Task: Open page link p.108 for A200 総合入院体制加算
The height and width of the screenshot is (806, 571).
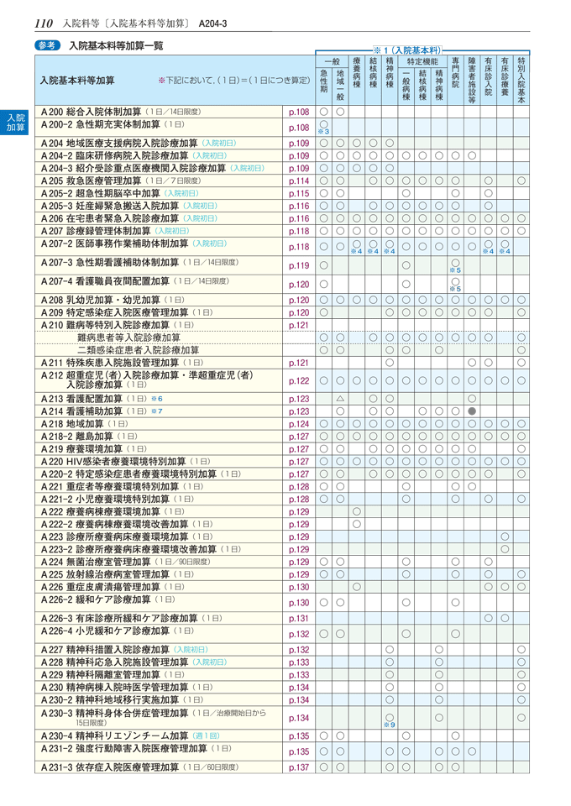Action: (299, 111)
